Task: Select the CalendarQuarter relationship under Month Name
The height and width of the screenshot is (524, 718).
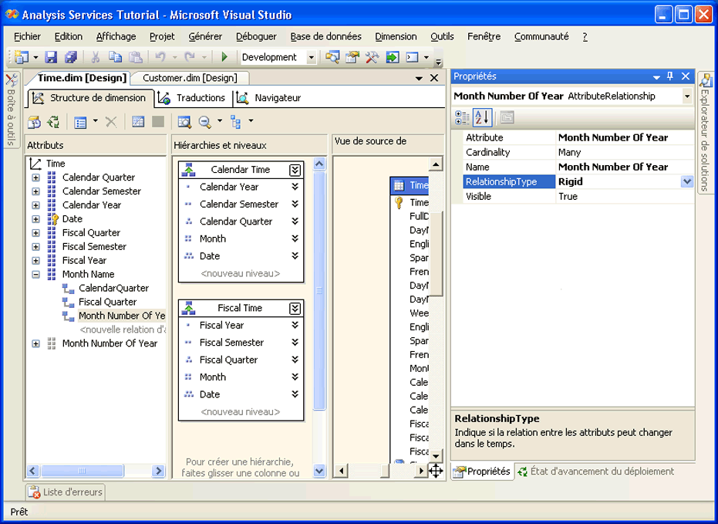Action: (113, 288)
